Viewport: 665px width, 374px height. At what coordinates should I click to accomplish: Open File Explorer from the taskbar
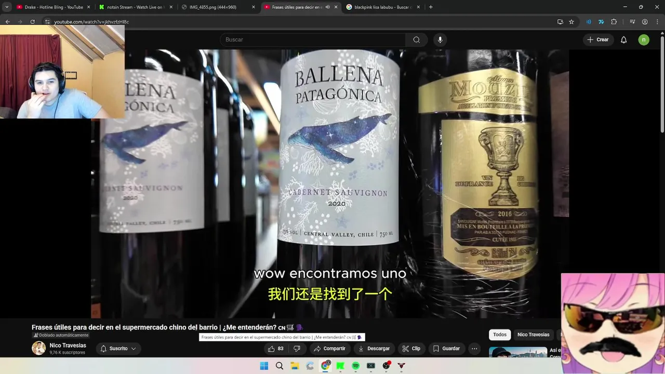pos(295,366)
